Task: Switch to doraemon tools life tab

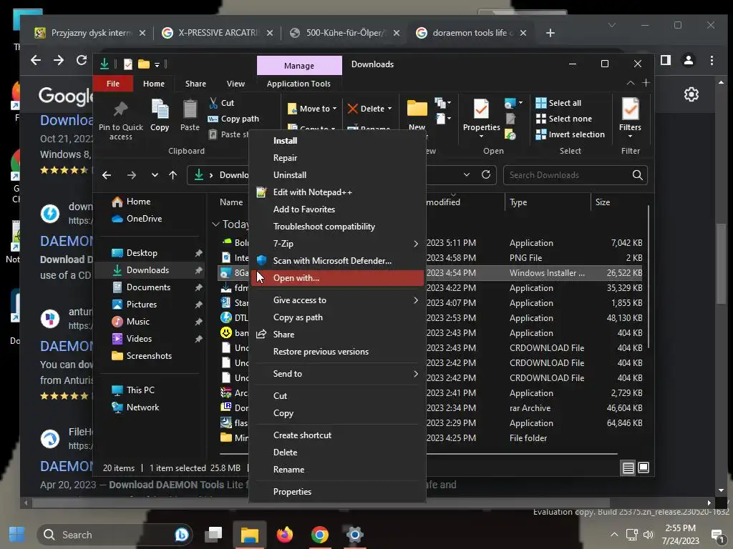Action: 471,33
